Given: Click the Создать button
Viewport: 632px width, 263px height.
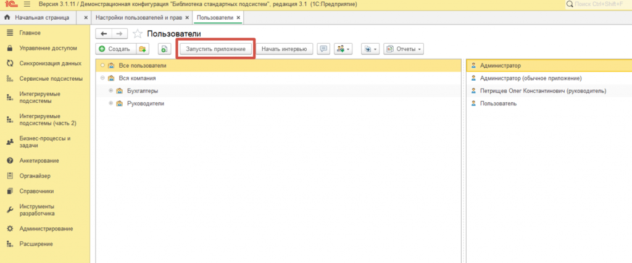Looking at the screenshot, I should [x=116, y=49].
